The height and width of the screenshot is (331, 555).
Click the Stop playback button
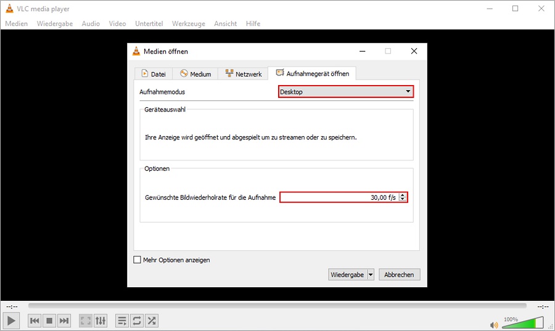(49, 321)
